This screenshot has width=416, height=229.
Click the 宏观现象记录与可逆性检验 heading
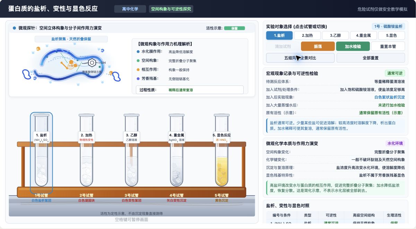(x=292, y=74)
